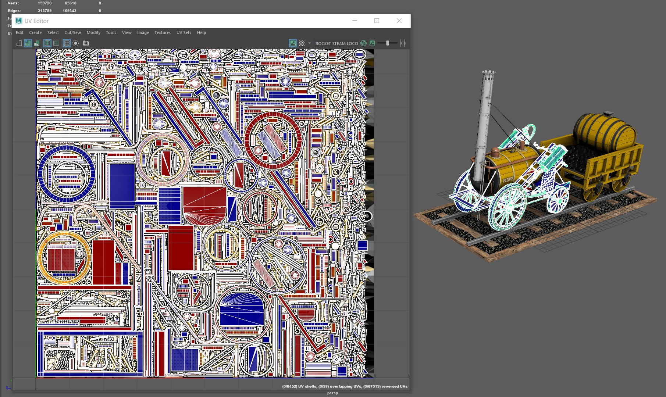Click the shell borders display icon
Image resolution: width=666 pixels, height=397 pixels.
coord(56,43)
